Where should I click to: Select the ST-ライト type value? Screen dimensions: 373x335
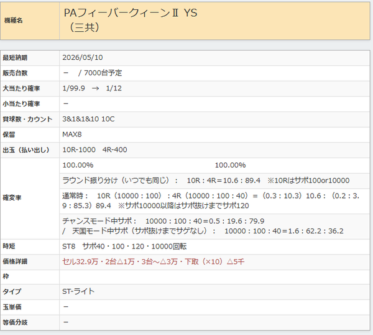(78, 291)
